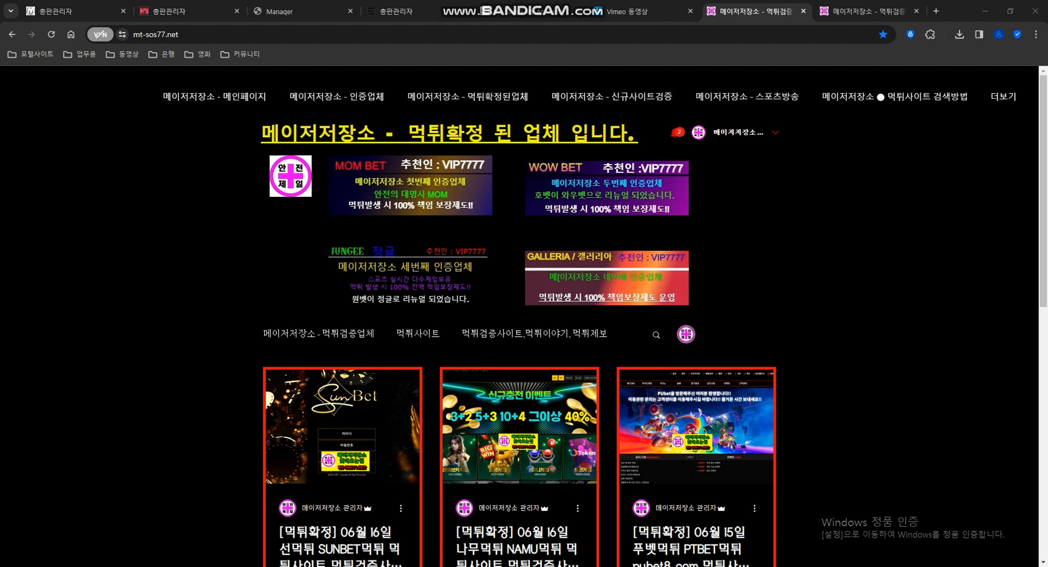Open the 메이저저장소 - 인증업체 menu item
Viewport: 1048px width, 567px height.
[336, 96]
